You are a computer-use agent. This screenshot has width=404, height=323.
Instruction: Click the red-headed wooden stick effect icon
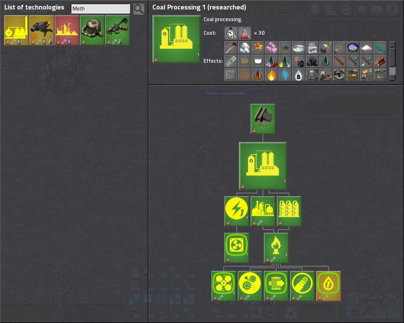[x=231, y=48]
